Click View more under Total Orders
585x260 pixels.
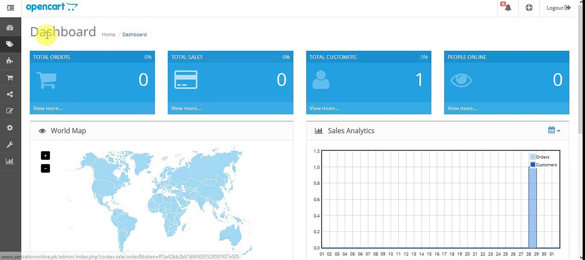tap(48, 108)
